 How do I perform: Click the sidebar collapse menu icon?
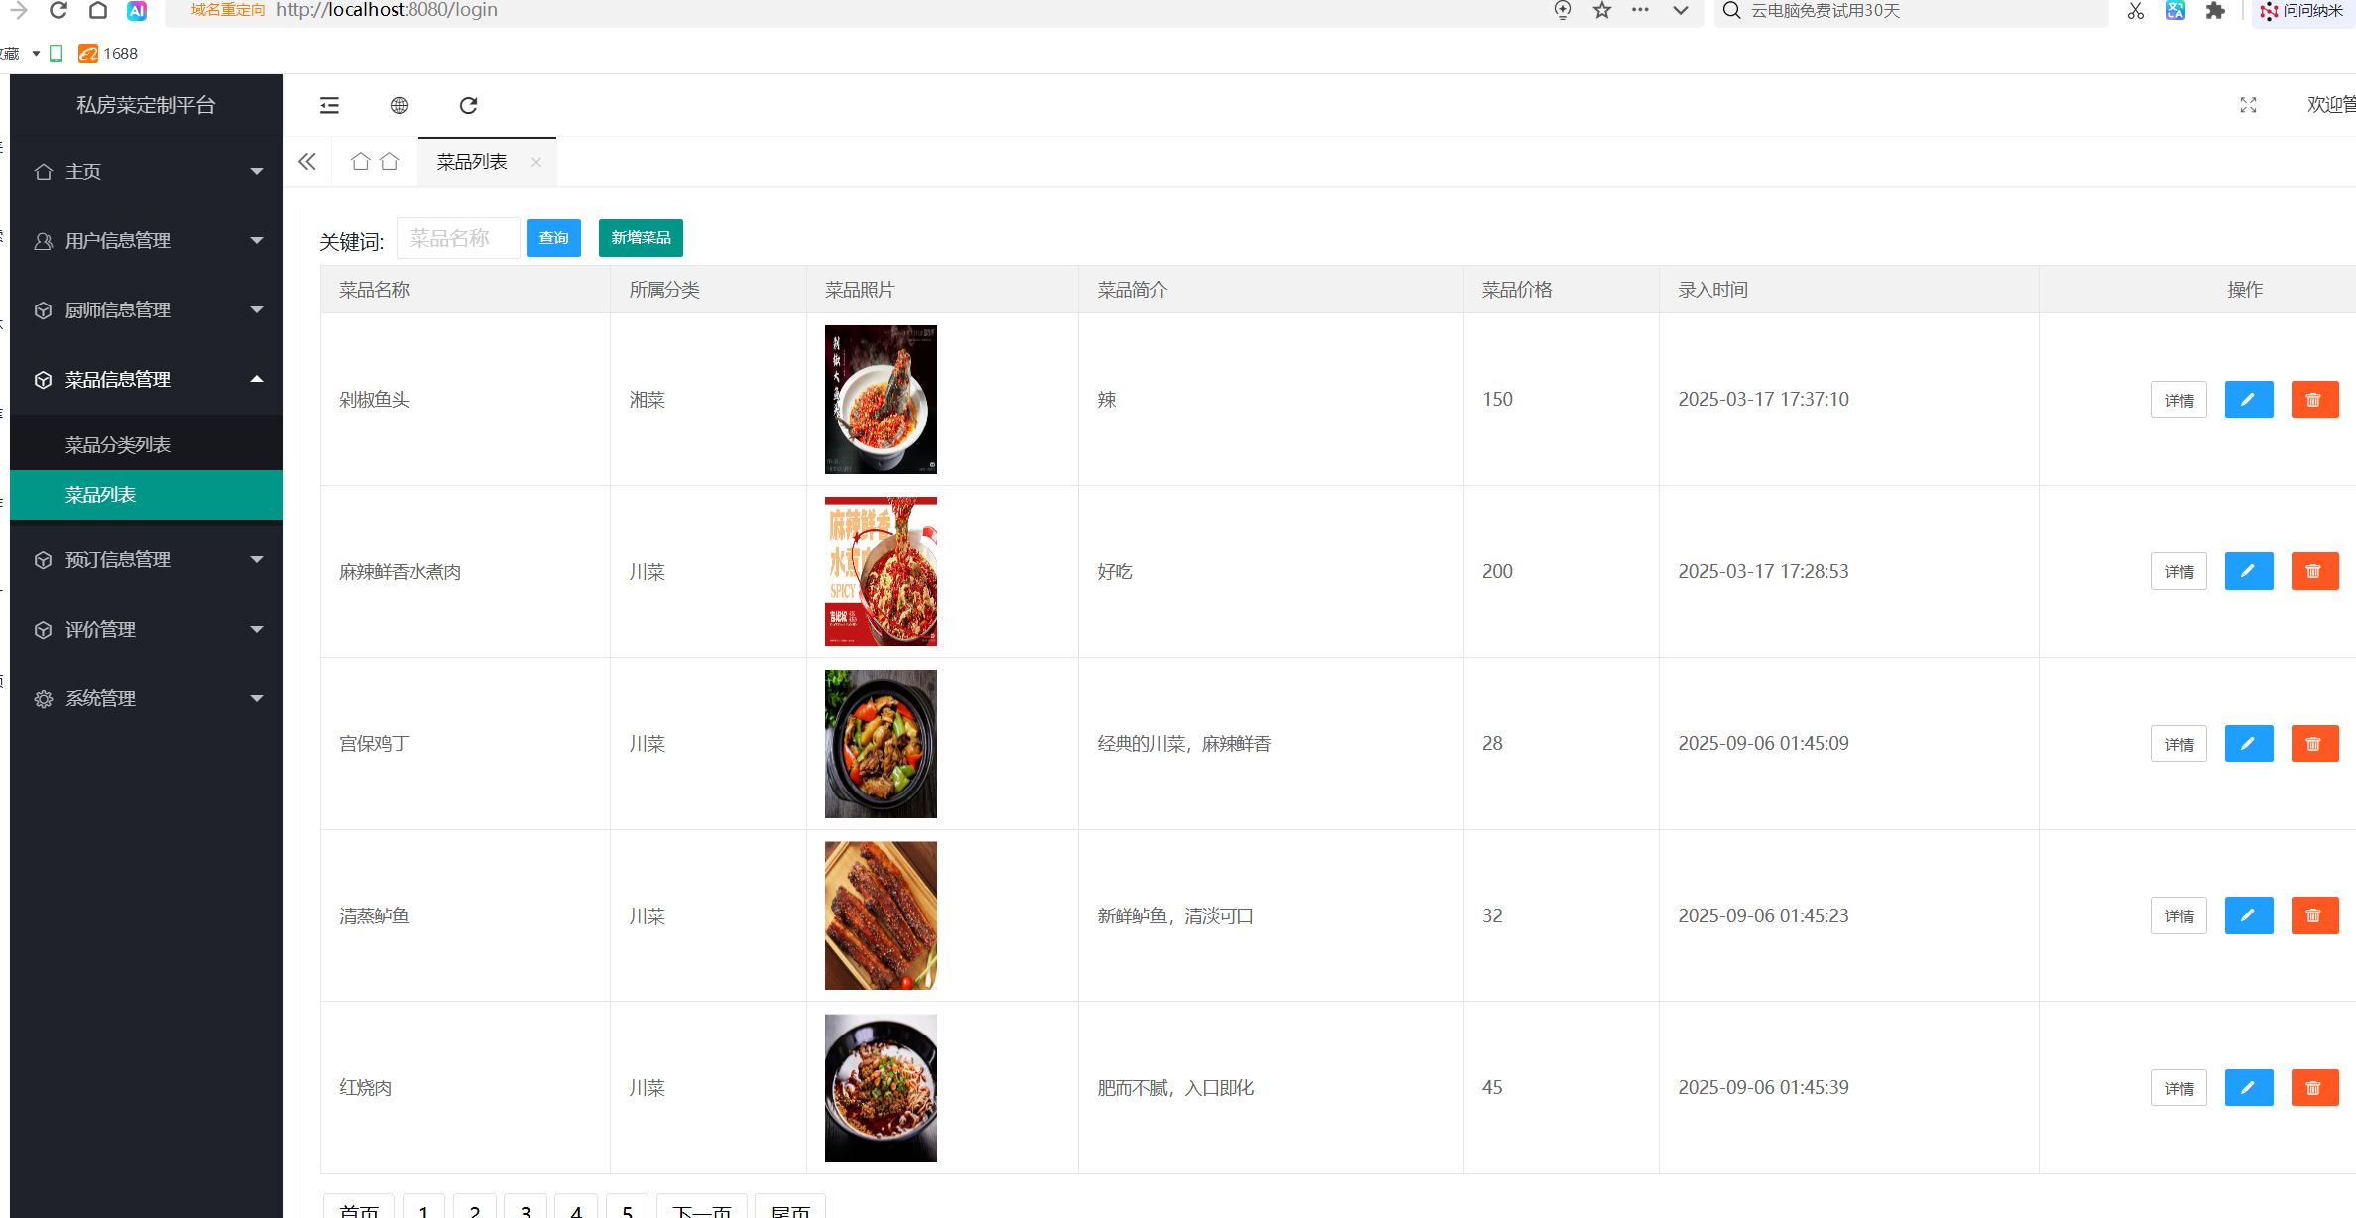329,105
